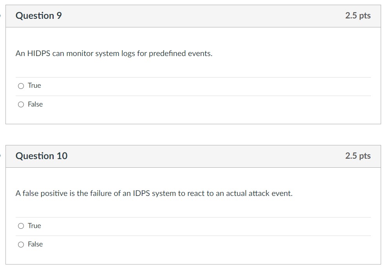385x270 pixels.
Task: Click the arrow marker left of Question 10
Action: point(1,156)
